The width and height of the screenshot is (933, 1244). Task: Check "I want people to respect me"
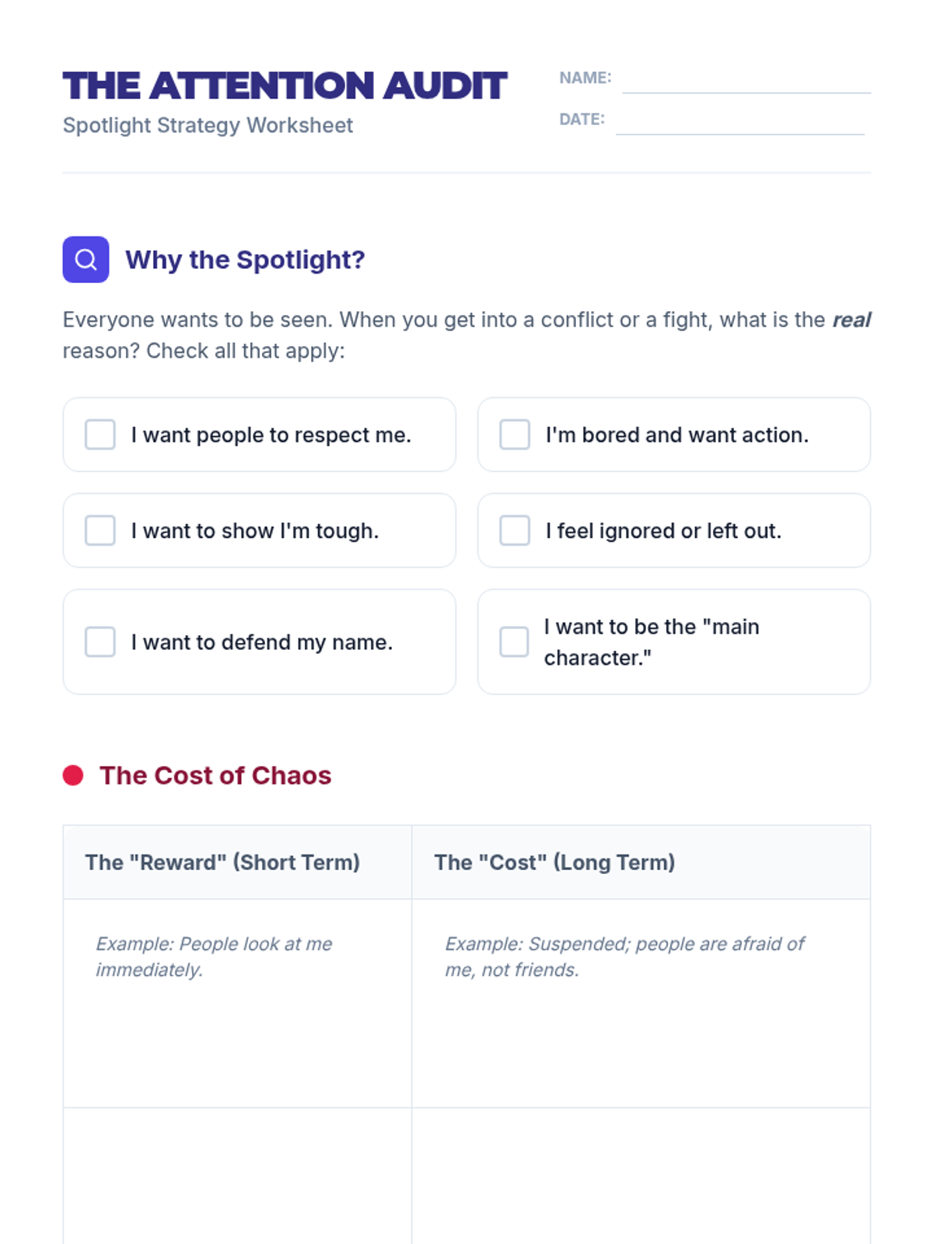100,435
